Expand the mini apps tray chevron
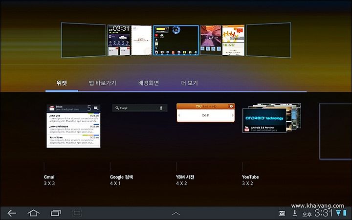This screenshot has height=220, width=352. 176,213
